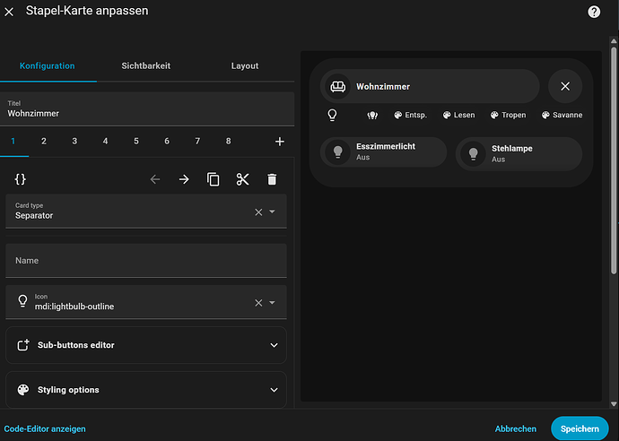This screenshot has width=619, height=441.
Task: Select the Tropen color scene
Action: click(509, 115)
